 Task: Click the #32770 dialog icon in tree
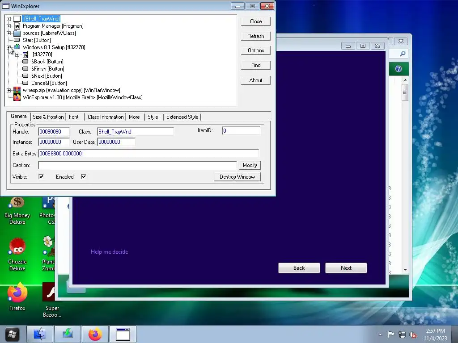coord(25,54)
